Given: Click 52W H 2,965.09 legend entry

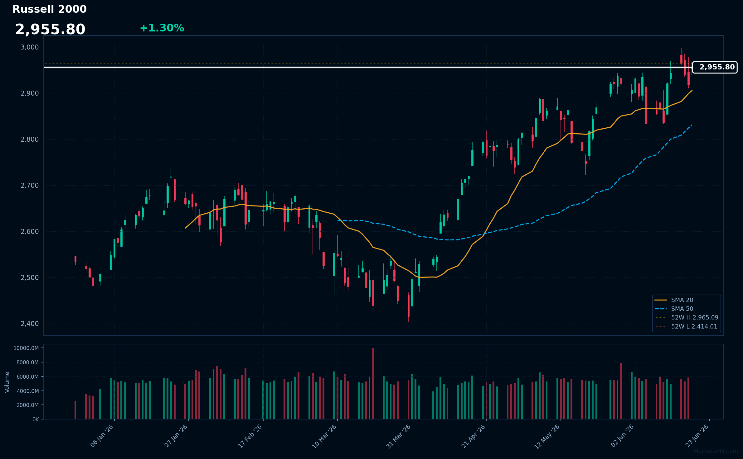Looking at the screenshot, I should coord(686,318).
